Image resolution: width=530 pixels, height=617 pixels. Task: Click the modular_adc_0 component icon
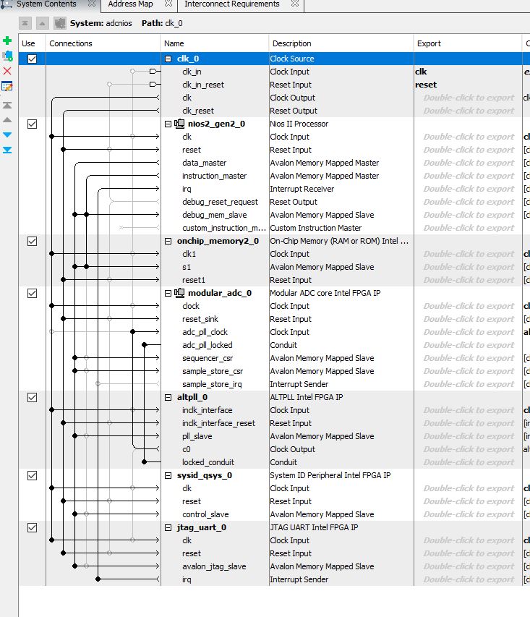click(x=179, y=293)
